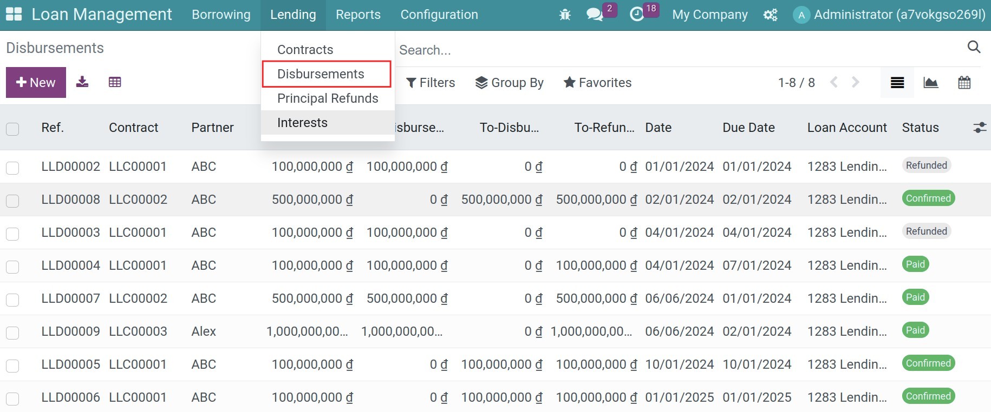Click the 1-8 / 8 pager counter

click(796, 83)
